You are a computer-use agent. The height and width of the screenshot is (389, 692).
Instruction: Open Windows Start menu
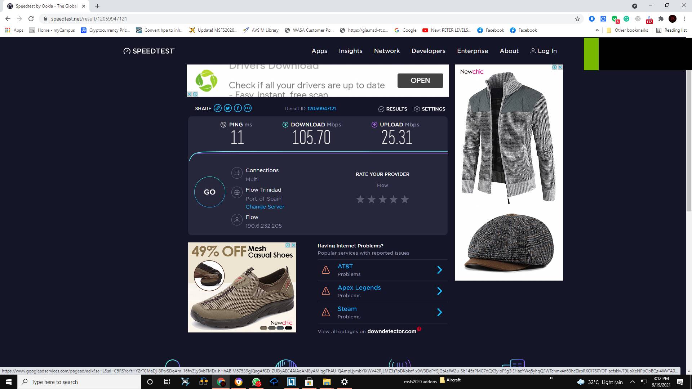pos(9,382)
